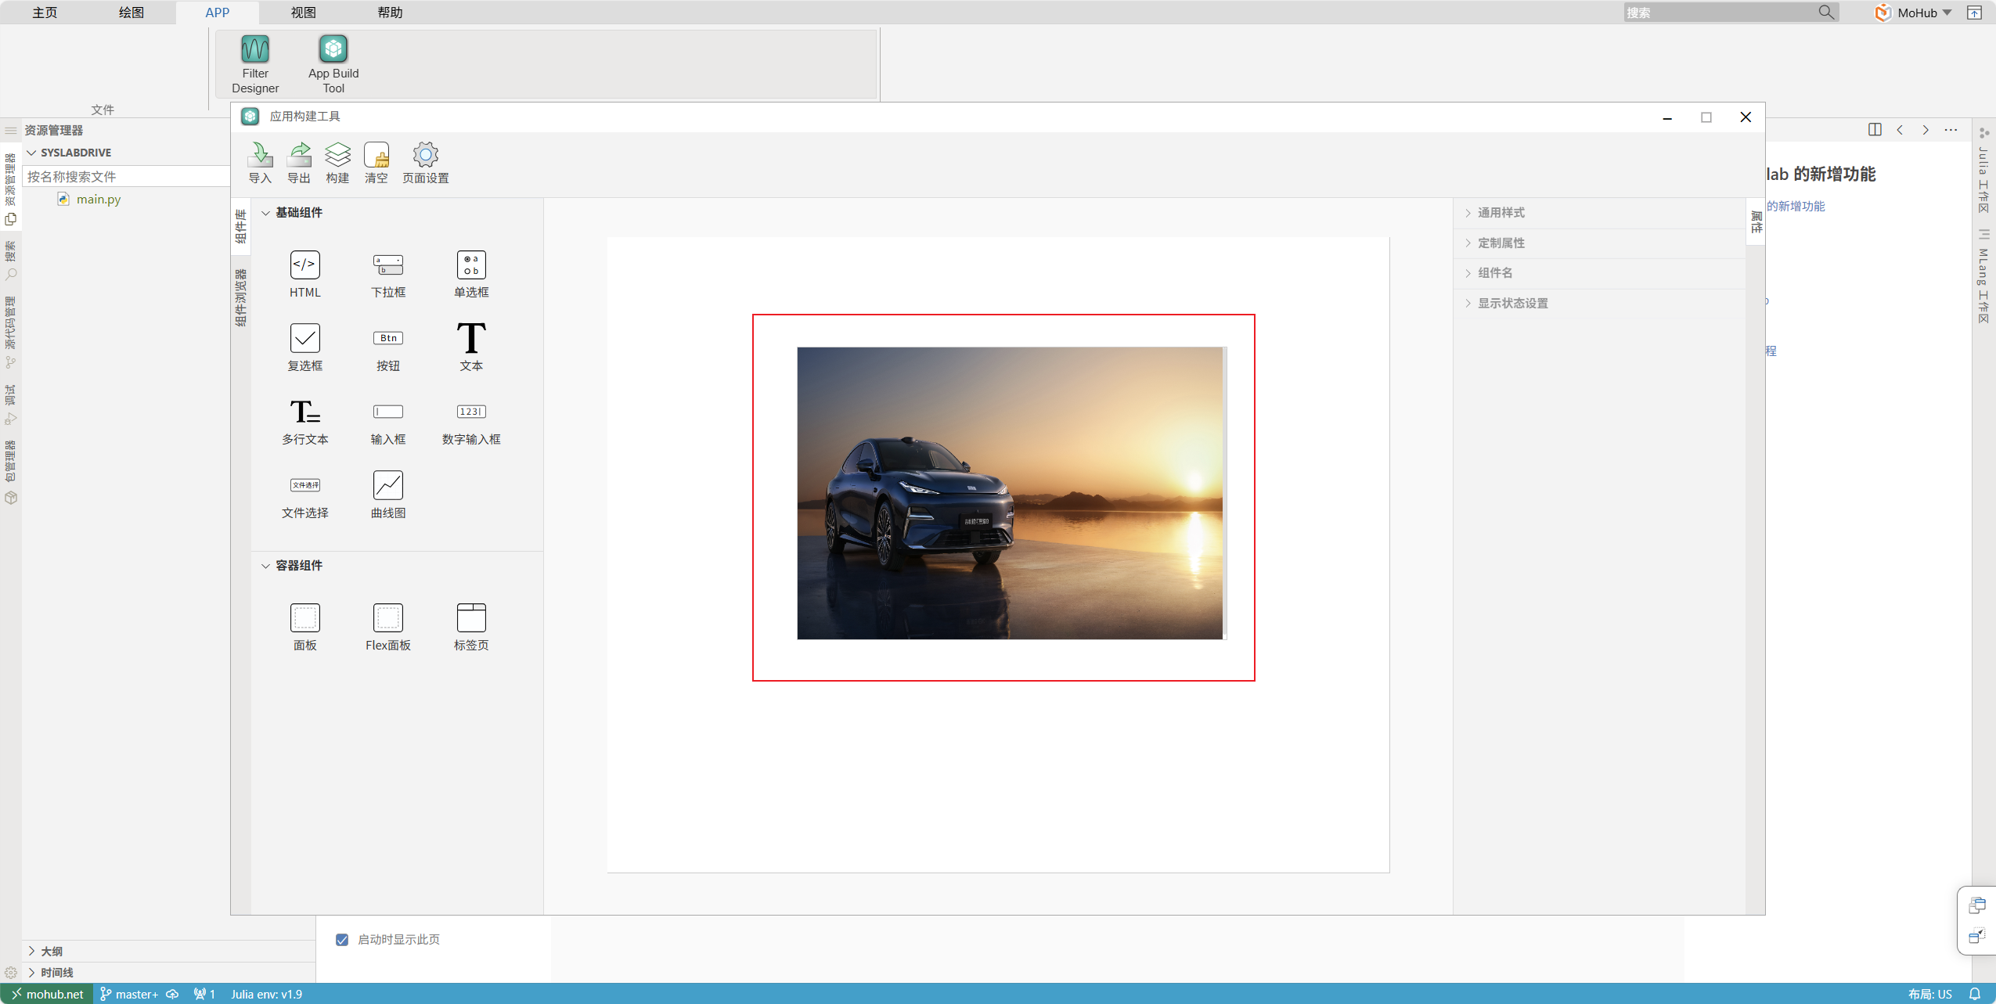Expand the 时间线 timeline section
This screenshot has width=1996, height=1004.
pyautogui.click(x=32, y=973)
